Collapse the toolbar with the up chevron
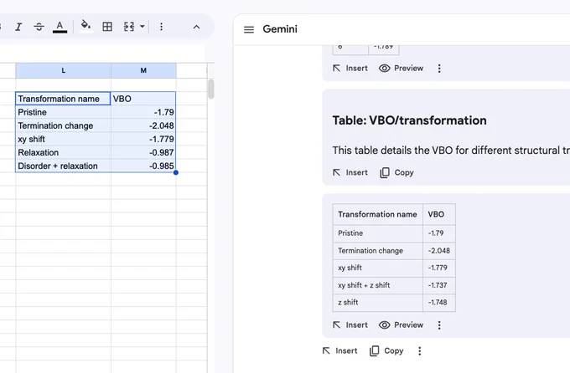Image resolution: width=570 pixels, height=373 pixels. click(196, 27)
